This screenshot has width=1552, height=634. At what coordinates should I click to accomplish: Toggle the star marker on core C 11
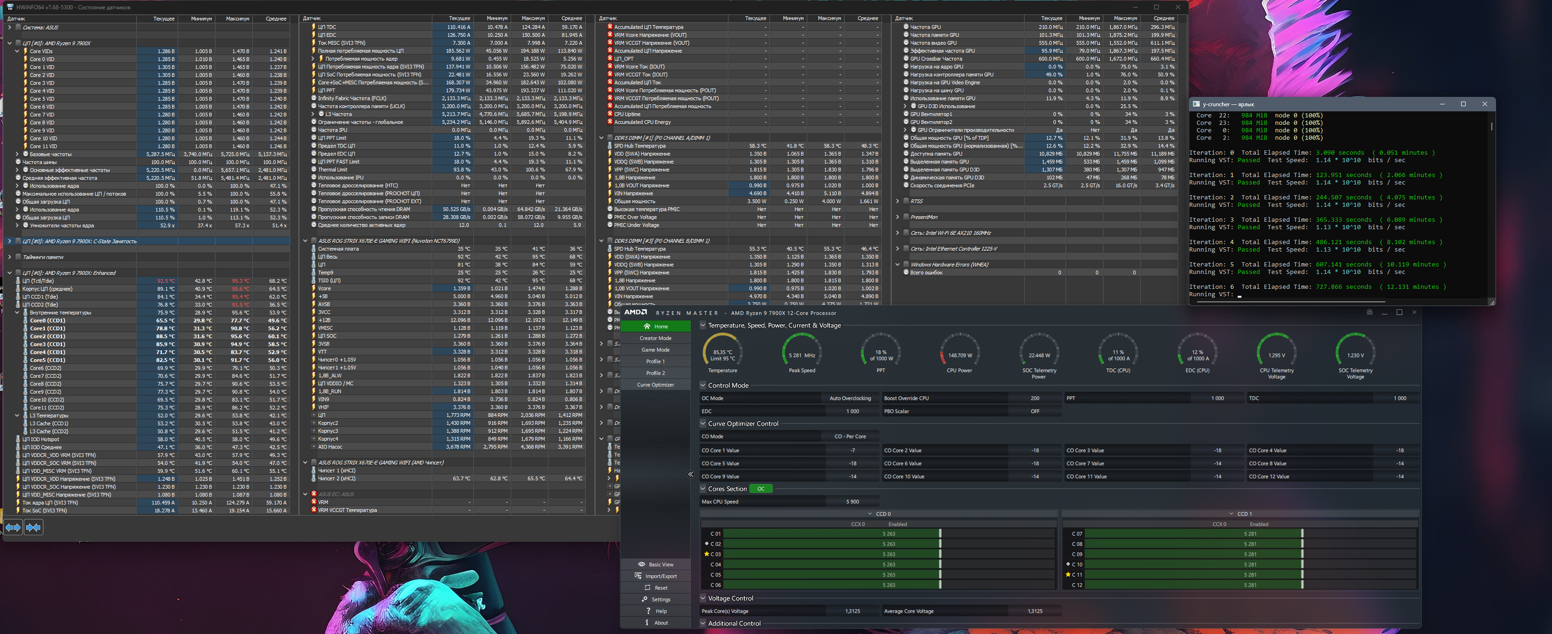[1067, 574]
